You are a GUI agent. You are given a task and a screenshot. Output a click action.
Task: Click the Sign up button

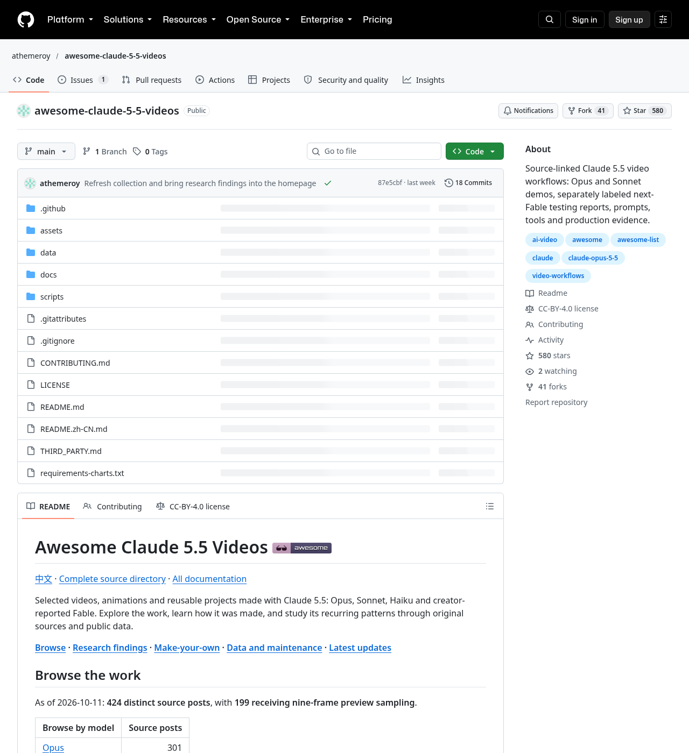[629, 19]
